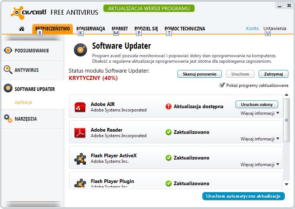Expand Więcej informacji for Adobe AIR
Viewport: 295px width, 209px height.
pos(260,113)
